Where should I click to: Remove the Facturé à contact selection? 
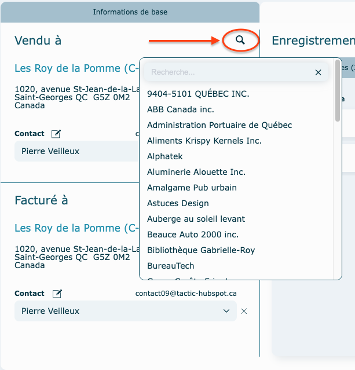pyautogui.click(x=244, y=312)
